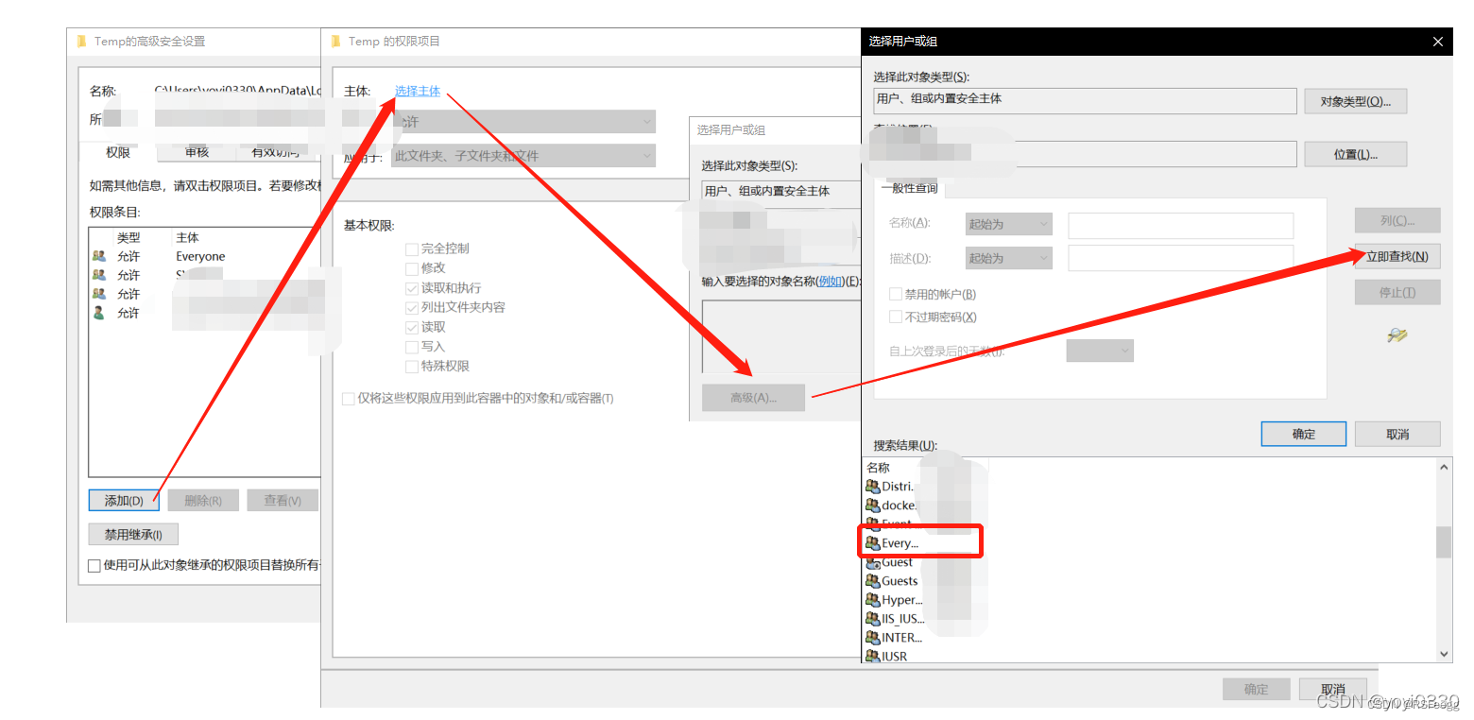The image size is (1474, 720).
Task: Click the 名称(A) text input field
Action: click(1180, 225)
